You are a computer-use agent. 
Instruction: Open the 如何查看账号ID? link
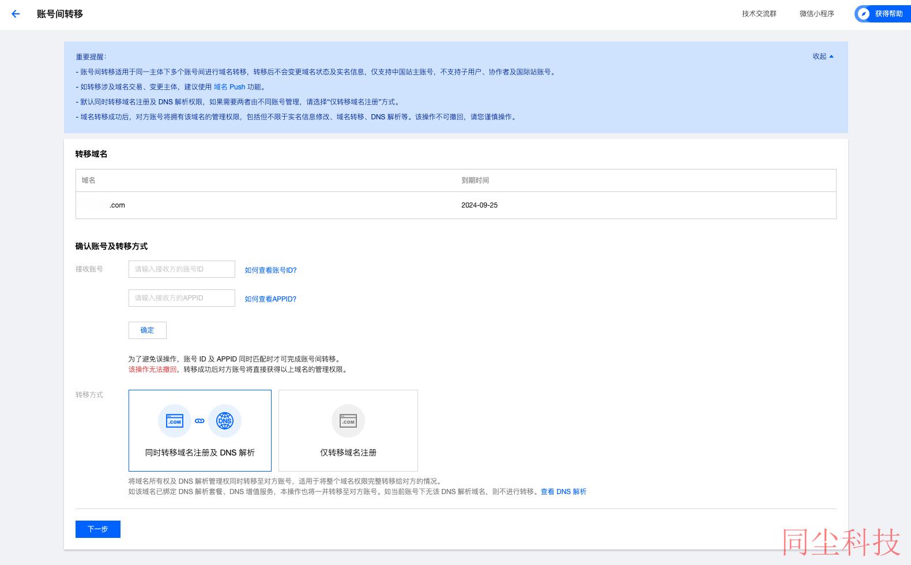[270, 270]
